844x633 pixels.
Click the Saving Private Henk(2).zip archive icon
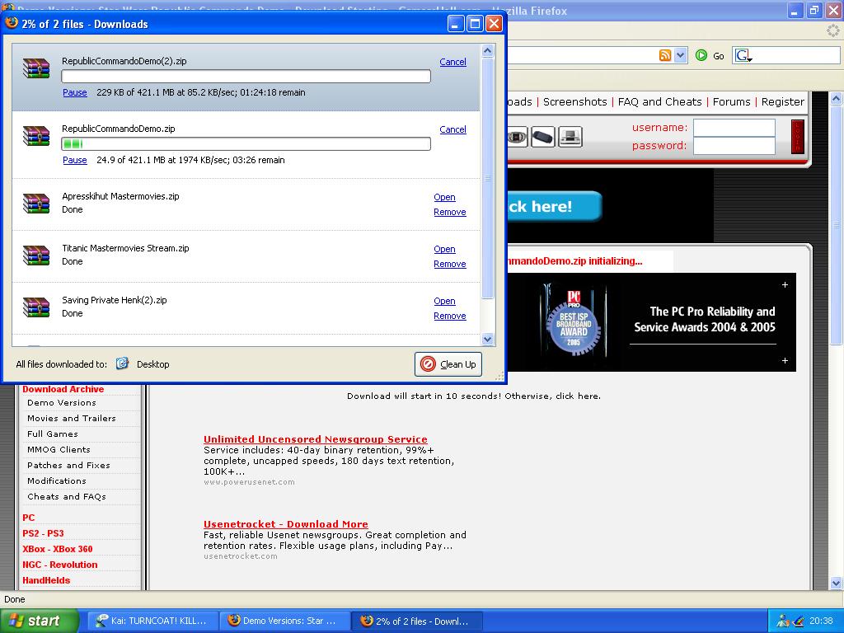tap(36, 307)
